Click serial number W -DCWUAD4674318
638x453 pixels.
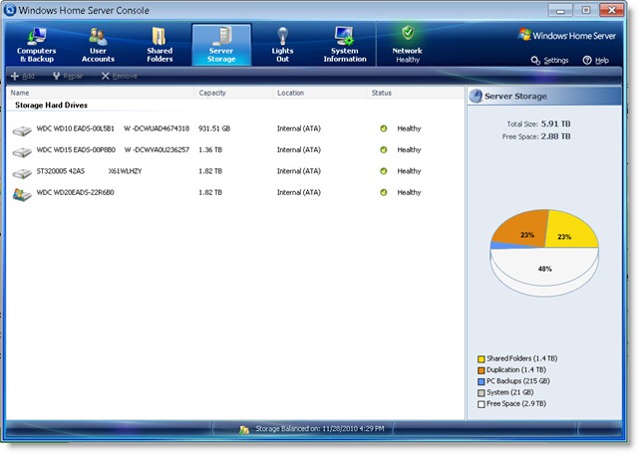157,128
